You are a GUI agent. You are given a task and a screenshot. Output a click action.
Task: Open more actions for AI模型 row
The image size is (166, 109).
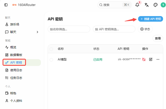158,59
